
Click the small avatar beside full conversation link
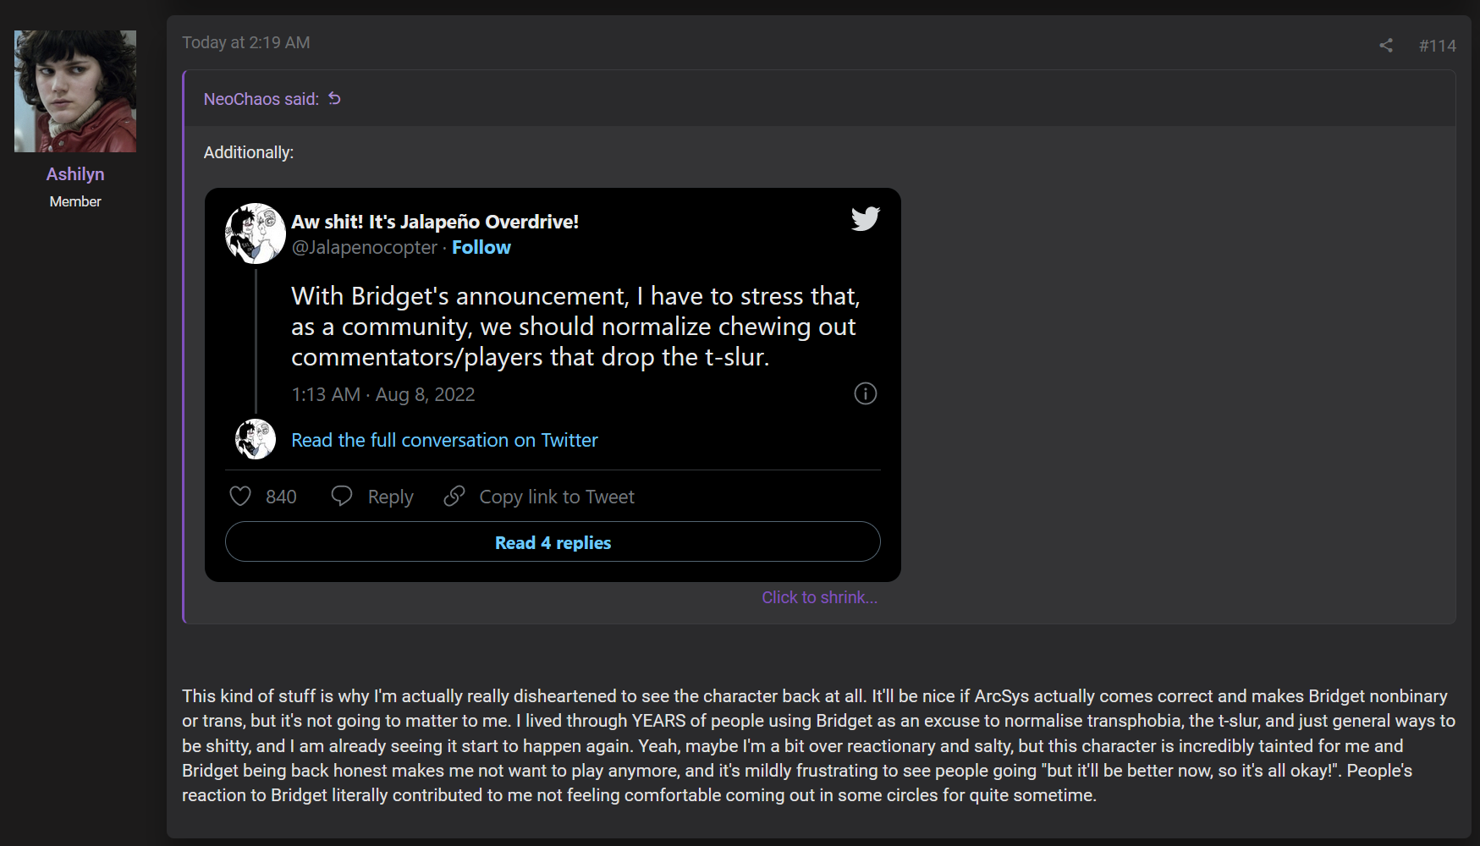pyautogui.click(x=255, y=439)
